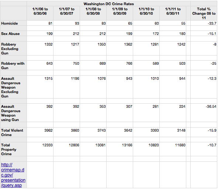Click the Robbery with Gun value 643
This screenshot has width=218, height=189.
[x=49, y=64]
